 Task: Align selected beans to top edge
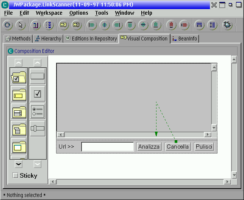(130, 25)
